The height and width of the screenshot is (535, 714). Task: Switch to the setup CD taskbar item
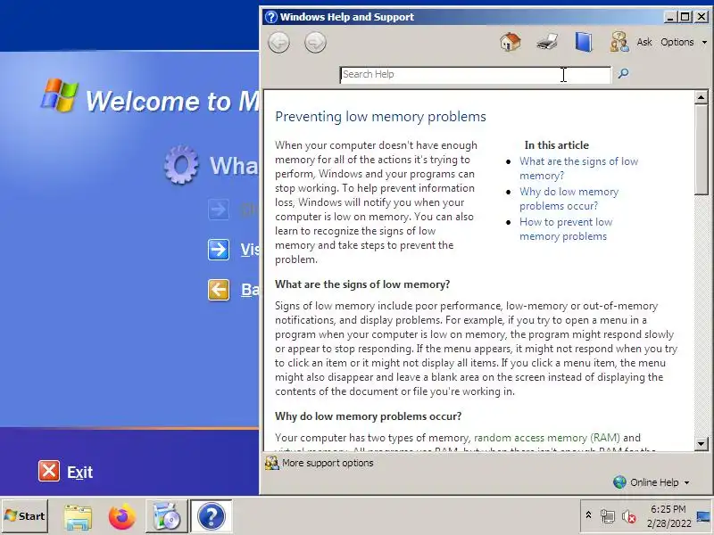(x=166, y=516)
